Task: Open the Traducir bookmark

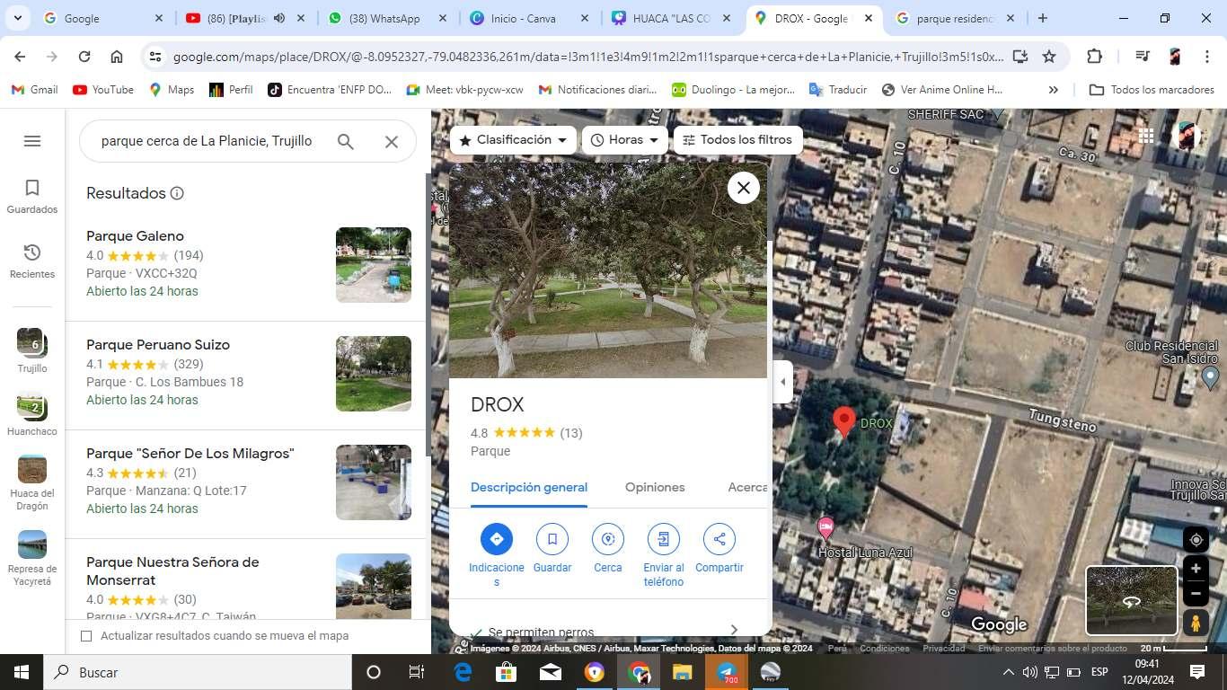Action: coord(838,90)
